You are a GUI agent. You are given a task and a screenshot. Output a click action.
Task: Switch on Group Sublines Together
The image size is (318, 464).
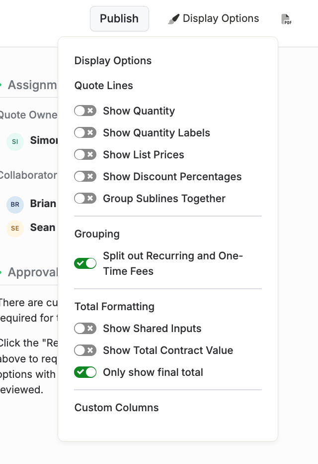(x=85, y=198)
